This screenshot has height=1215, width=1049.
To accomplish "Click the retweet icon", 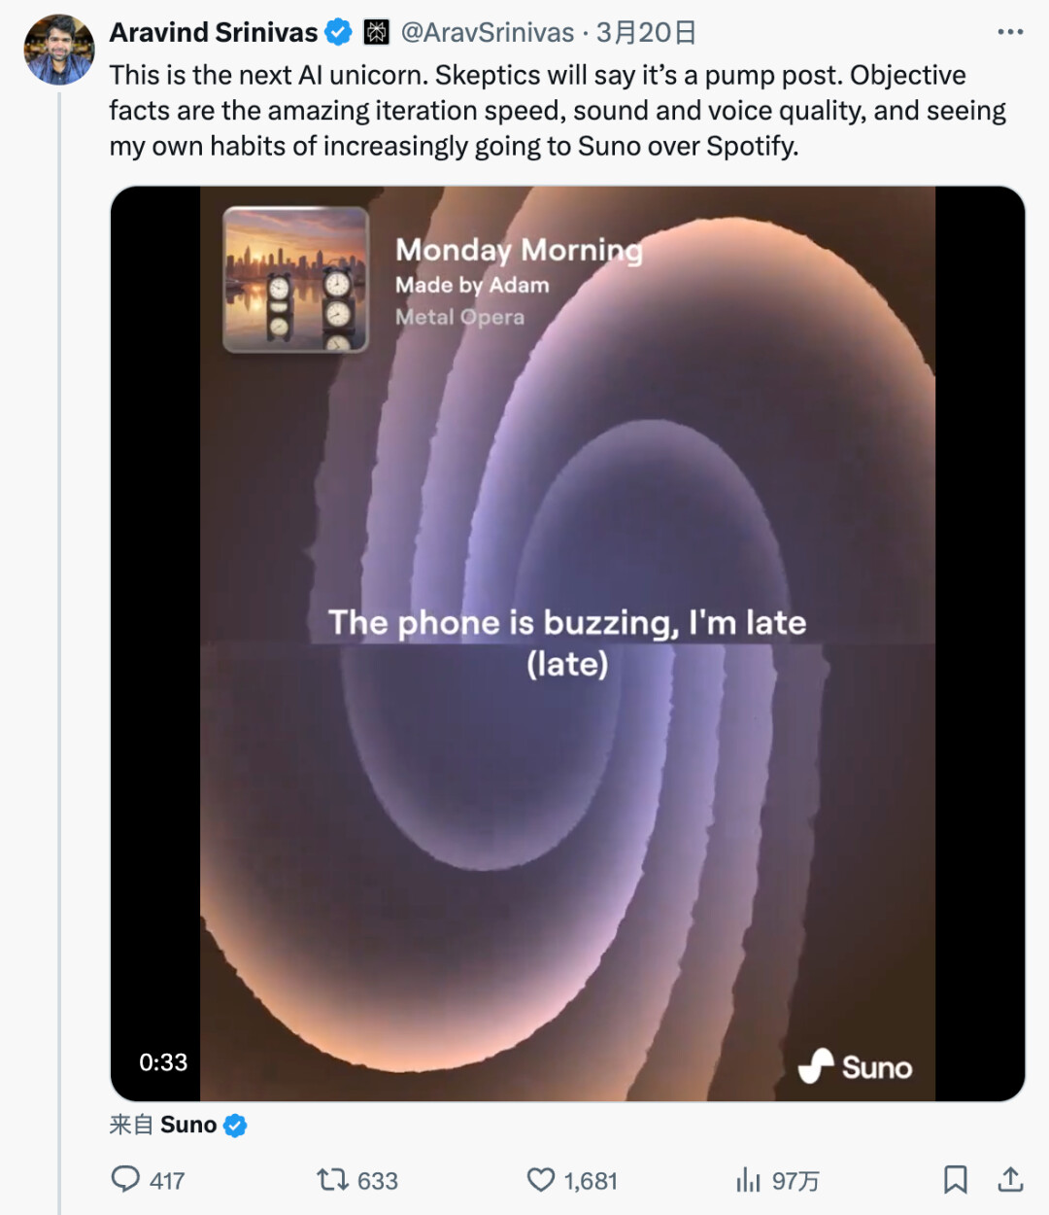I will (x=332, y=1180).
